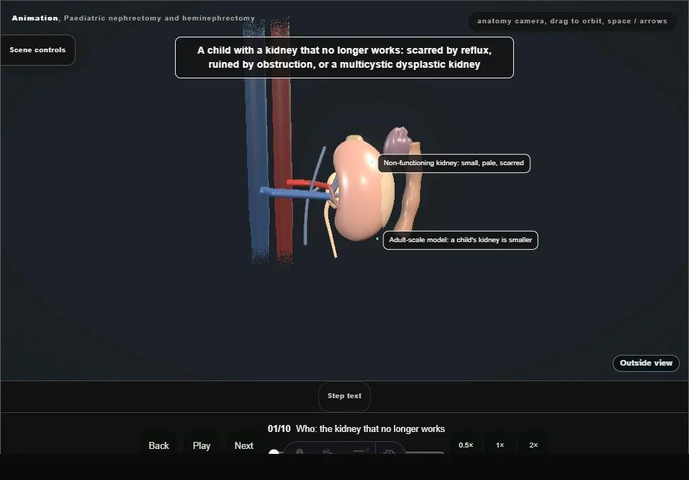Click the 'Non-functioning kidney: small, pale, scarred' label

pyautogui.click(x=453, y=163)
